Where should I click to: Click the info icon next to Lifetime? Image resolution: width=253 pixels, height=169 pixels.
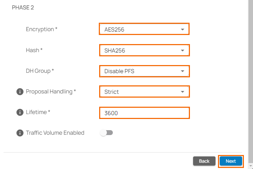[x=20, y=112]
